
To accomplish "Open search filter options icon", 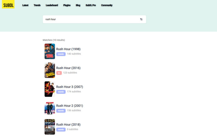I will pyautogui.click(x=141, y=19).
